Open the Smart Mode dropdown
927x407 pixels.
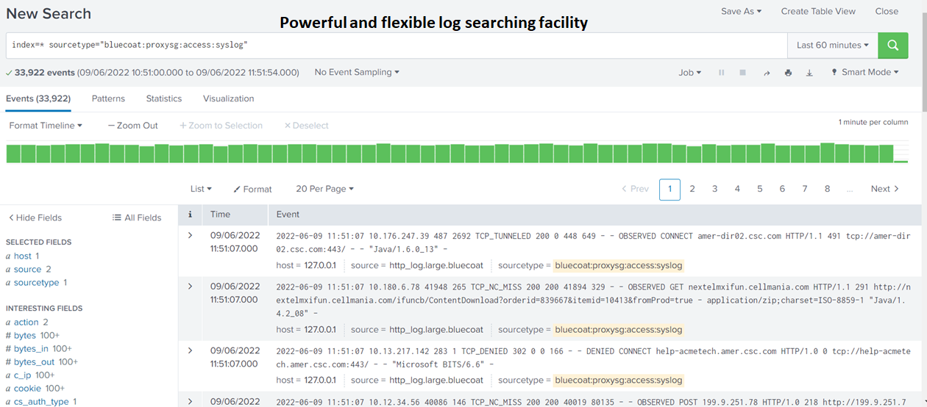pyautogui.click(x=864, y=72)
